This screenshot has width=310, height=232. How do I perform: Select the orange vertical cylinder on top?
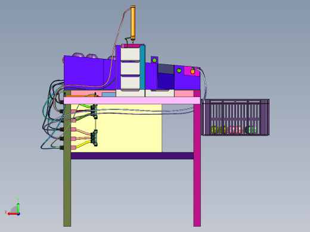[x=133, y=23]
